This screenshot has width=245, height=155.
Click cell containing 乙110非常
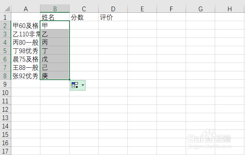point(25,34)
